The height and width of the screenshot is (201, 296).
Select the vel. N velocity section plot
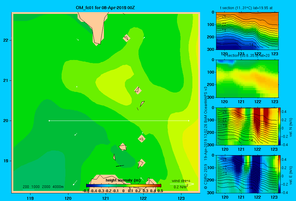coord(247,126)
